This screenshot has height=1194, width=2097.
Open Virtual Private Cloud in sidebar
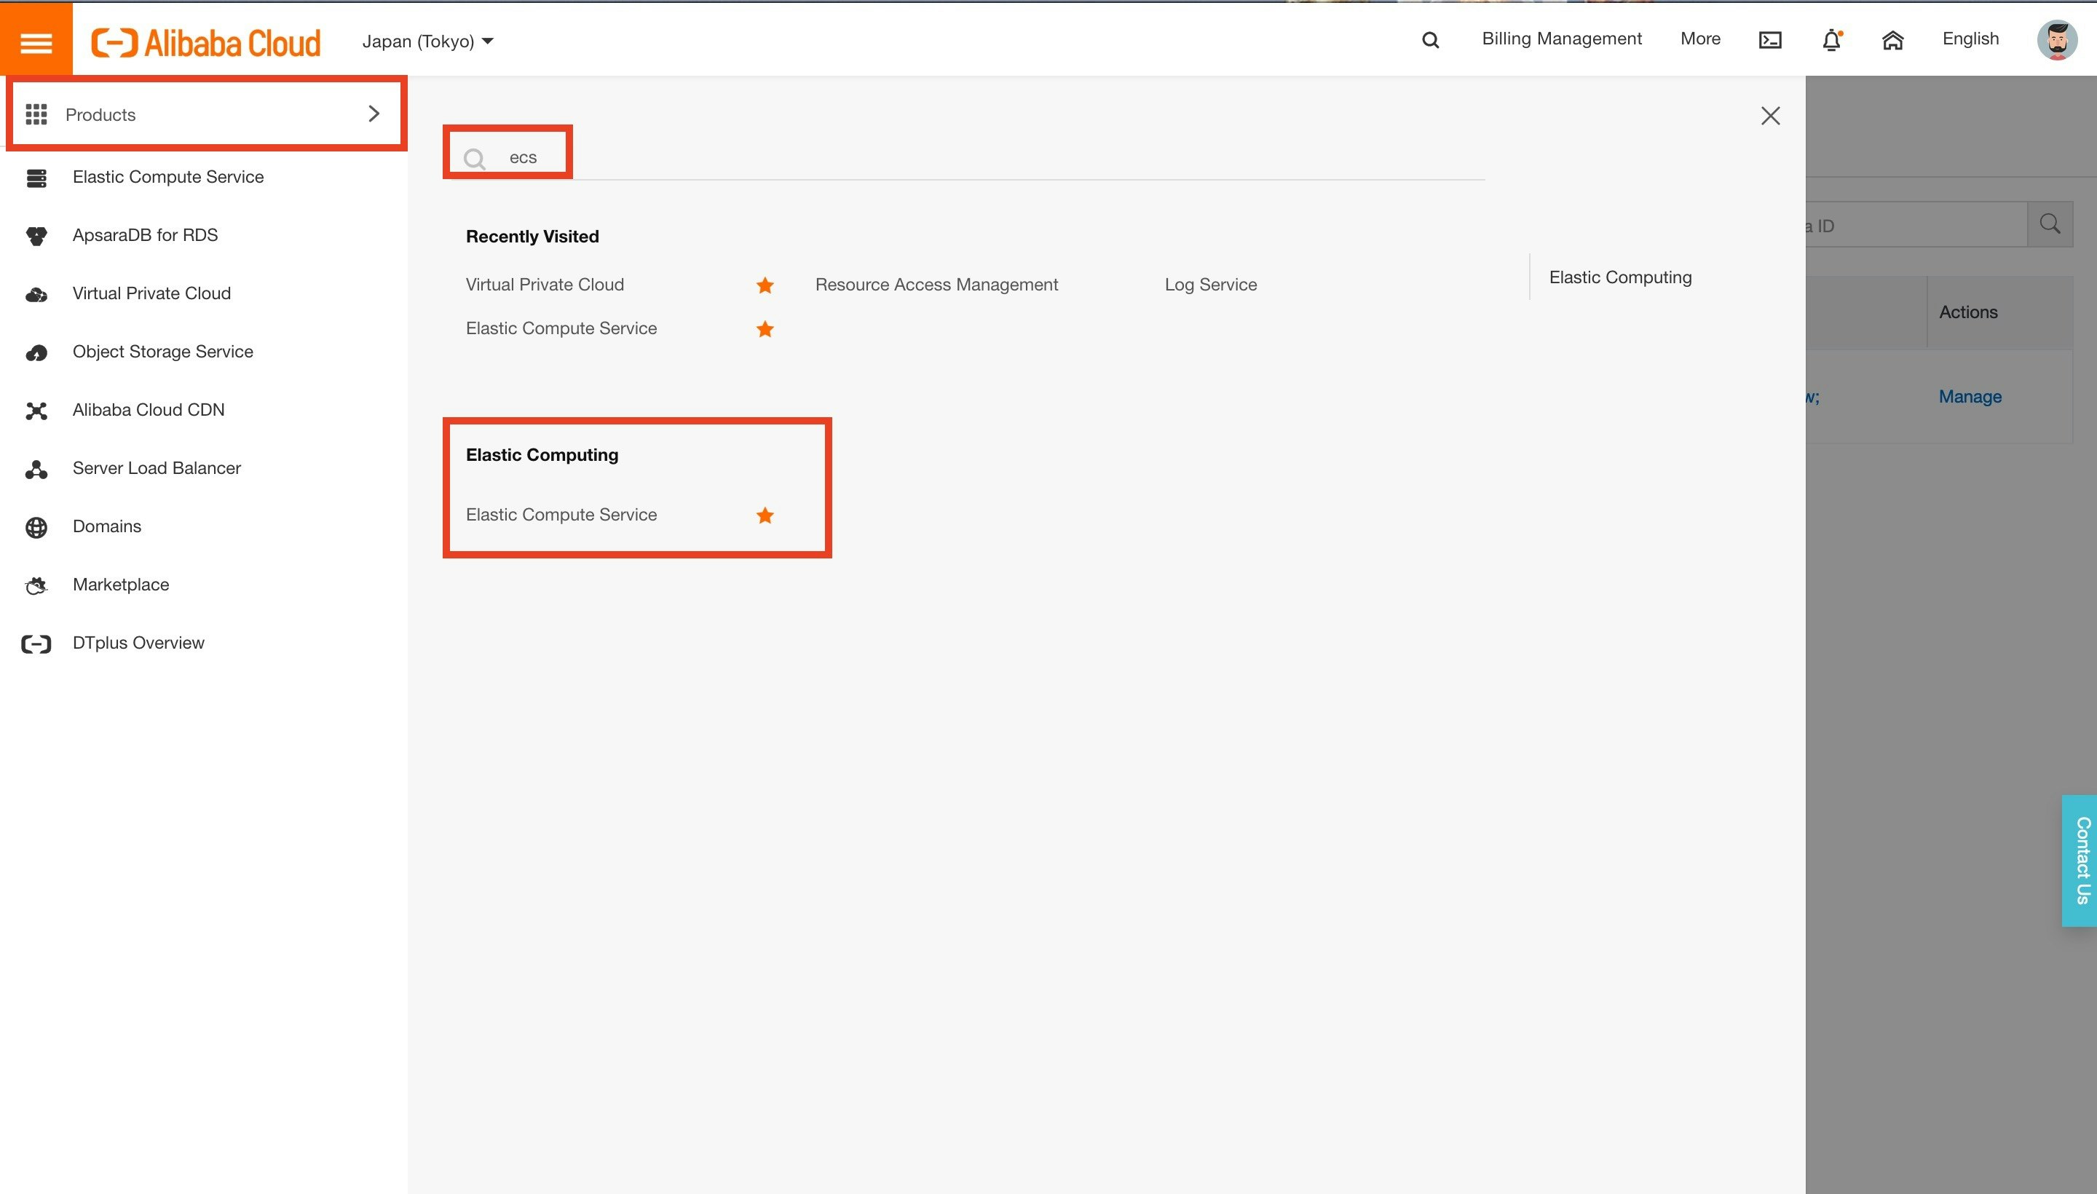click(x=151, y=293)
